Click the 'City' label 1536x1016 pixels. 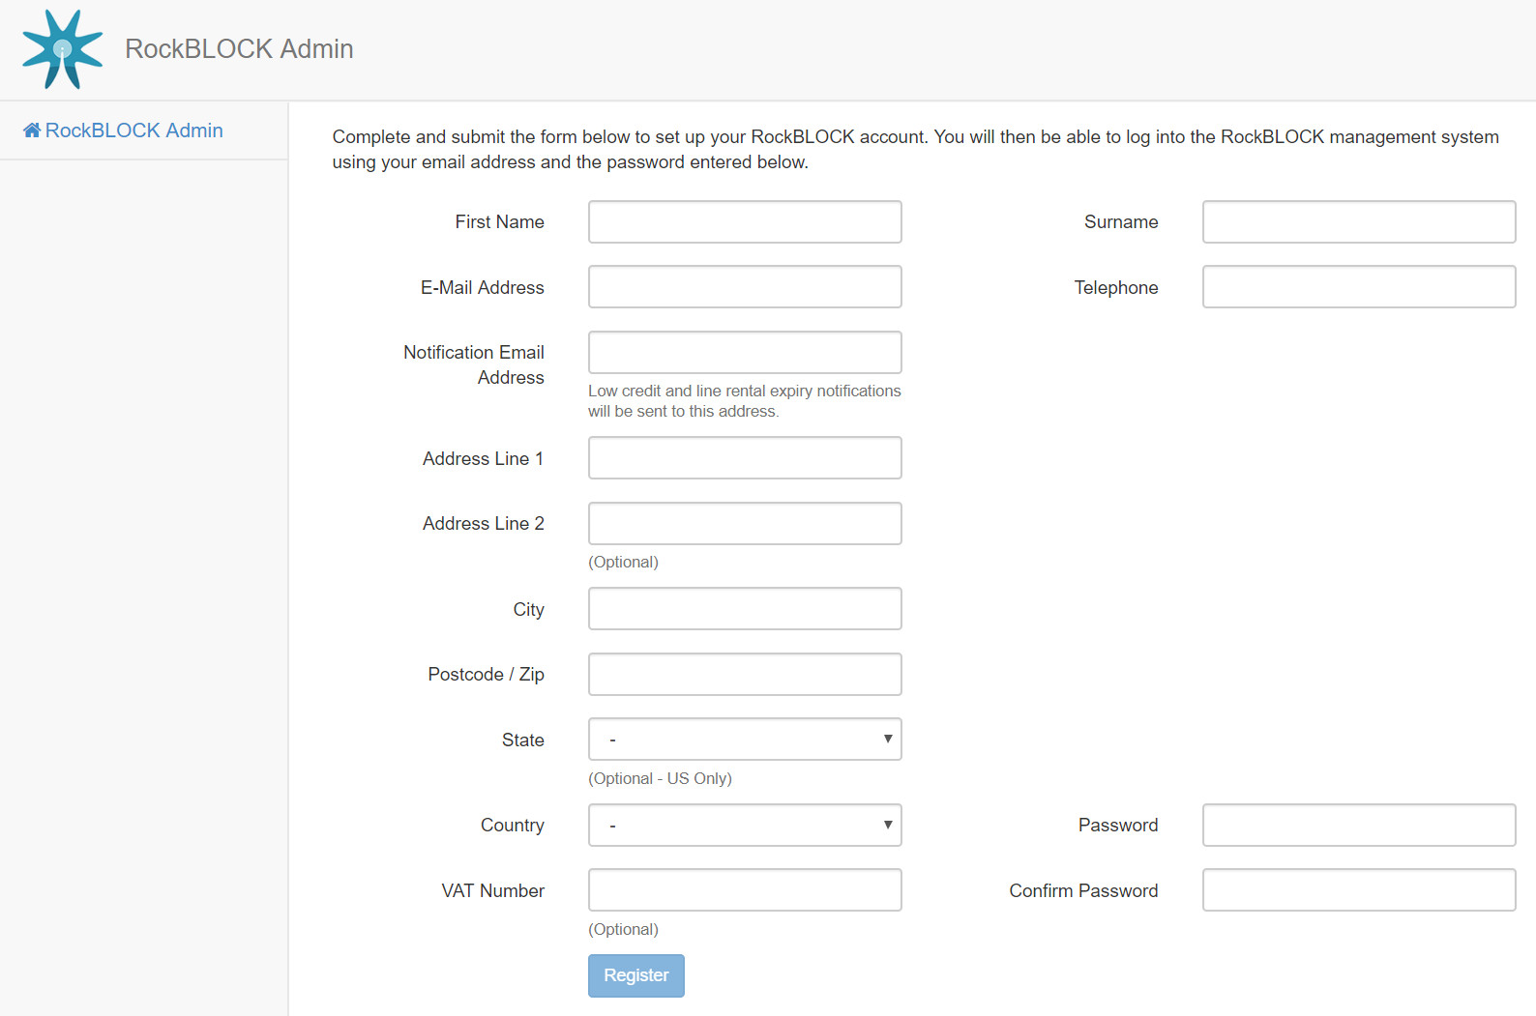(x=529, y=609)
